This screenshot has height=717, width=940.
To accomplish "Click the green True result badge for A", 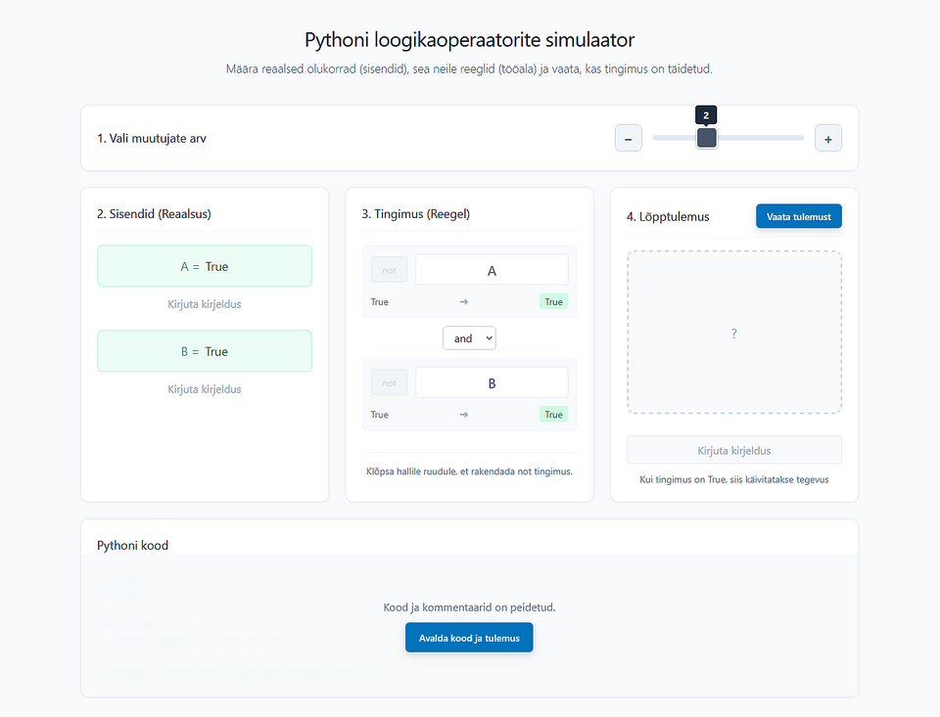I will pos(553,302).
